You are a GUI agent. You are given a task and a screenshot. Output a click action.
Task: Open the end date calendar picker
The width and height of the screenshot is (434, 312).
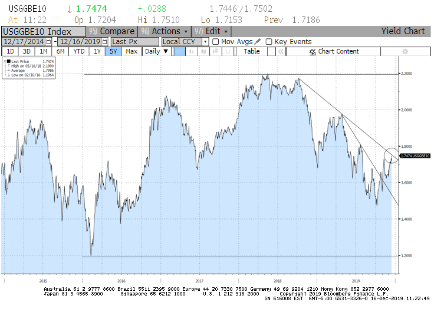coord(104,42)
